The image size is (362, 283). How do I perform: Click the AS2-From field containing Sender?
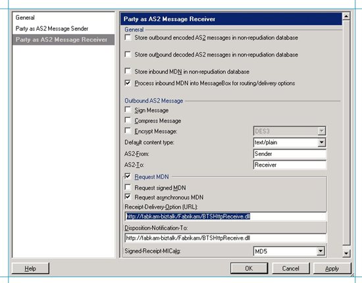pyautogui.click(x=290, y=154)
